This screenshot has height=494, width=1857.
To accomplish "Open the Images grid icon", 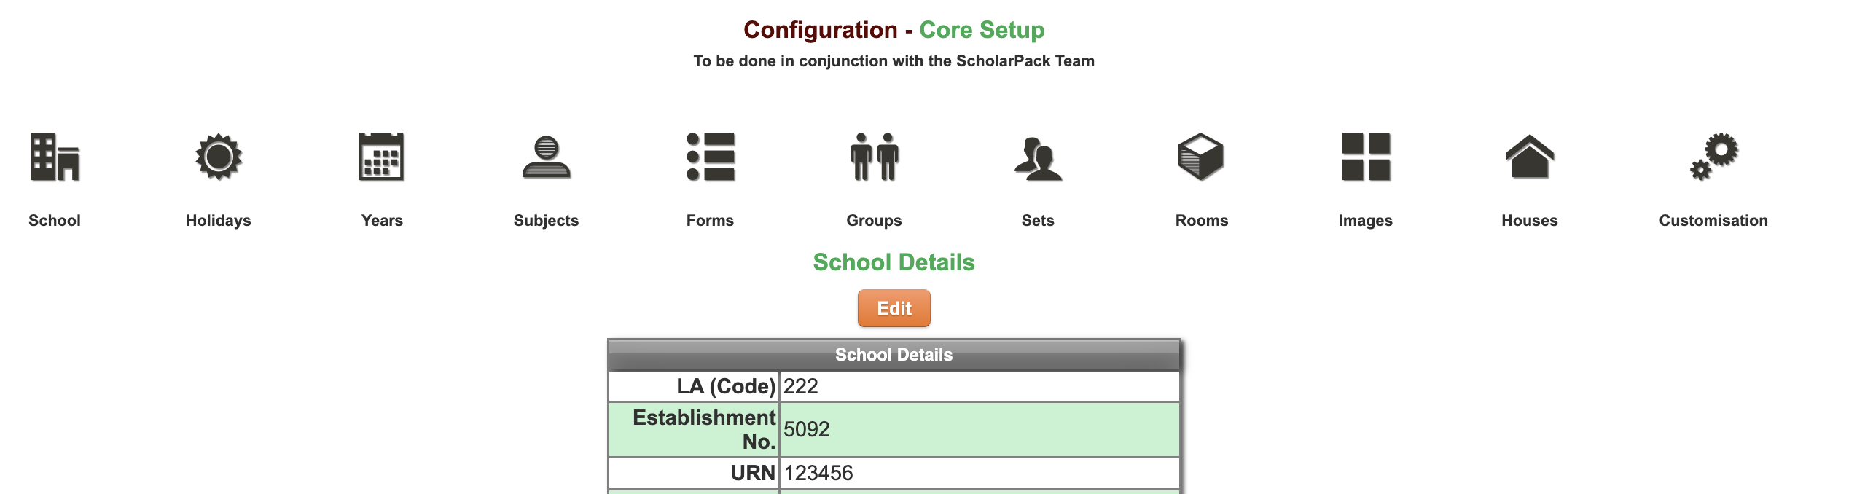I will pyautogui.click(x=1366, y=157).
